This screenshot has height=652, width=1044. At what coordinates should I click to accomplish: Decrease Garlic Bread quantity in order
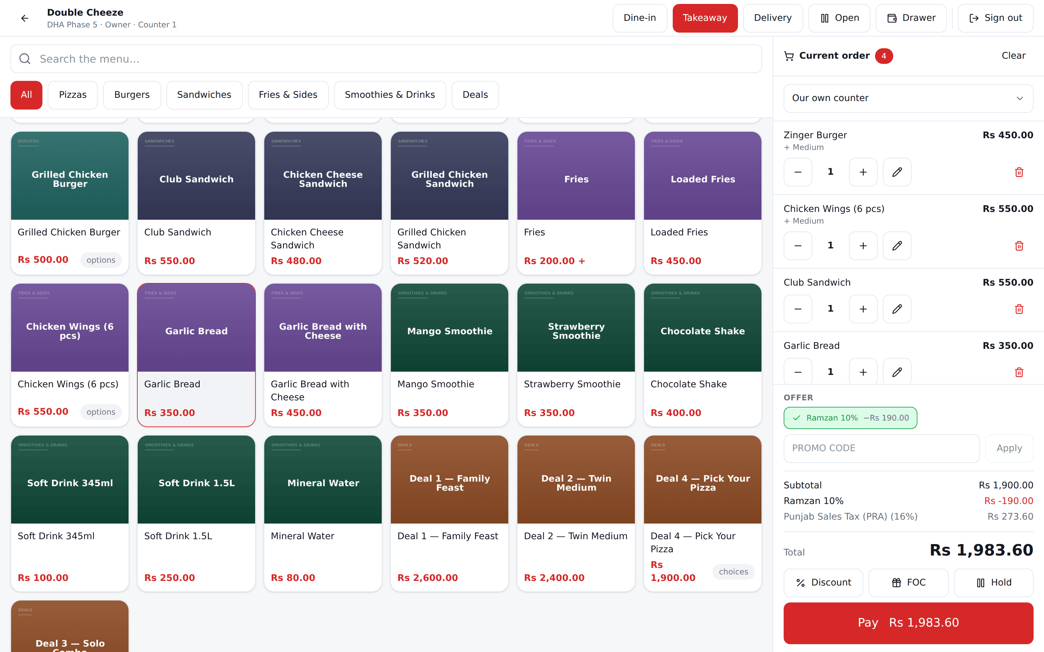click(798, 371)
